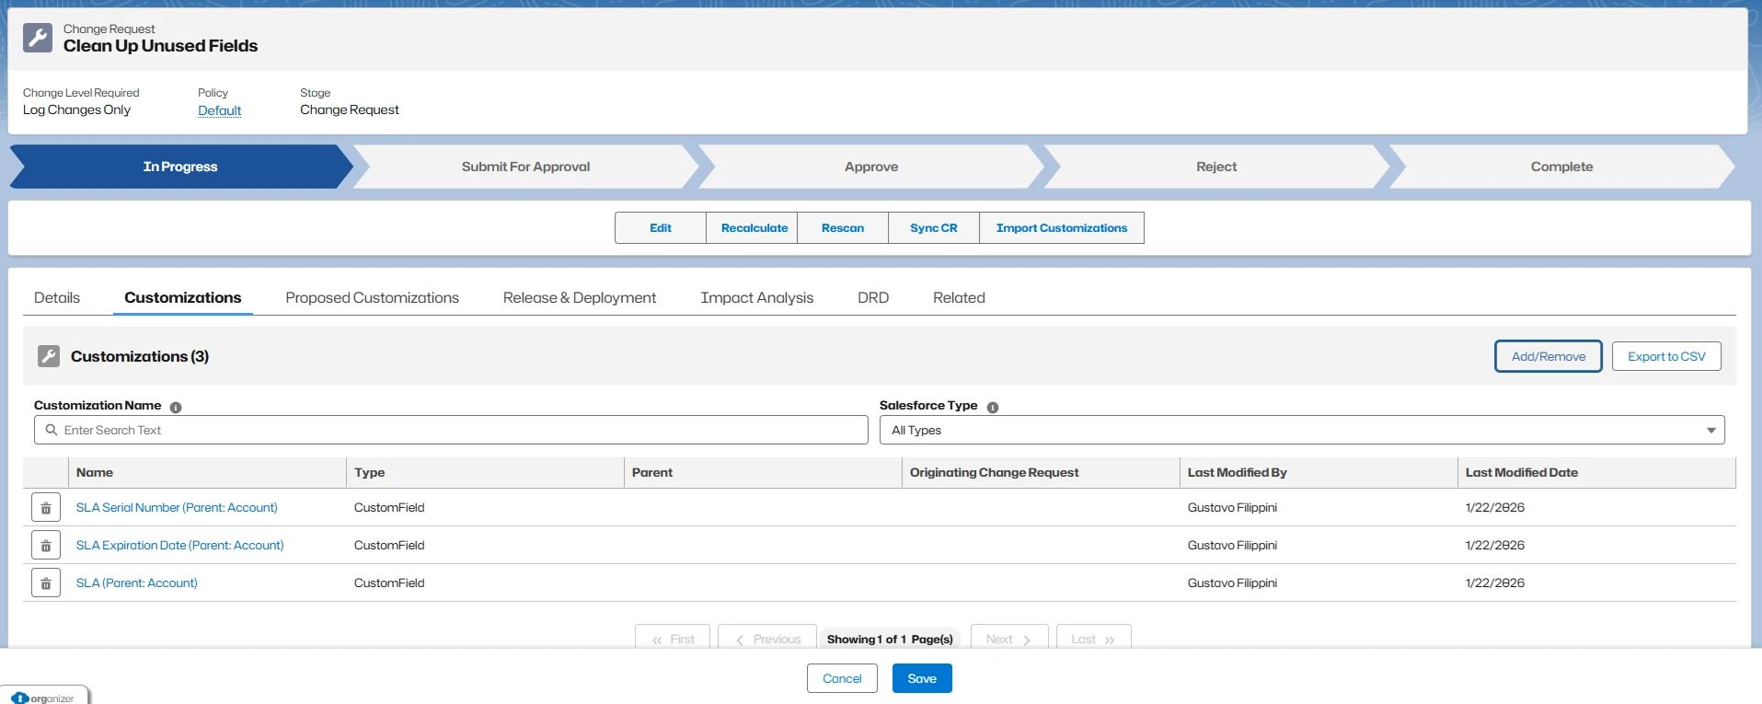Click the Salesforce Type info icon
1762x704 pixels.
993,407
